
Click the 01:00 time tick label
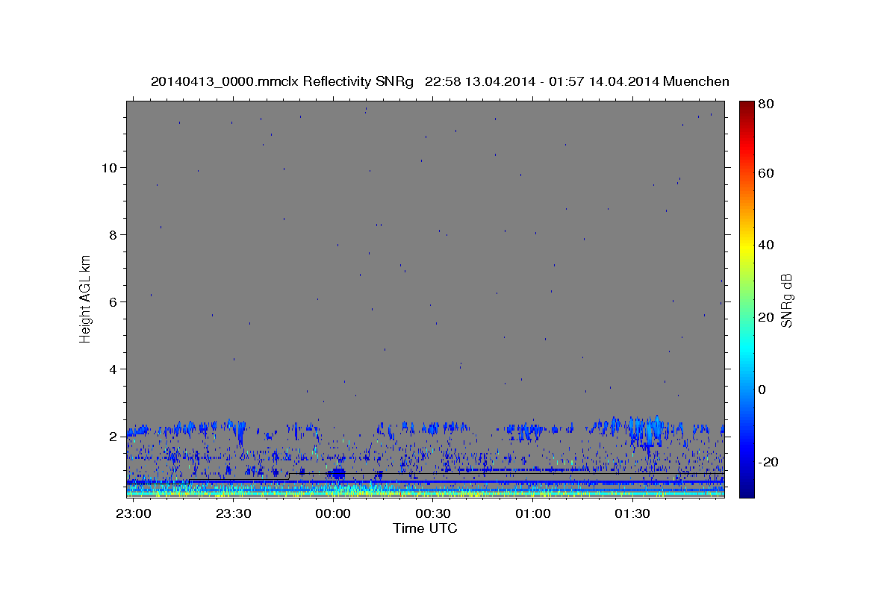(x=532, y=514)
